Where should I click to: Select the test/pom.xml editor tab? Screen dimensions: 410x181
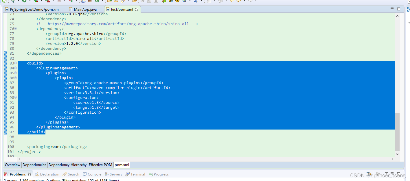click(x=122, y=9)
